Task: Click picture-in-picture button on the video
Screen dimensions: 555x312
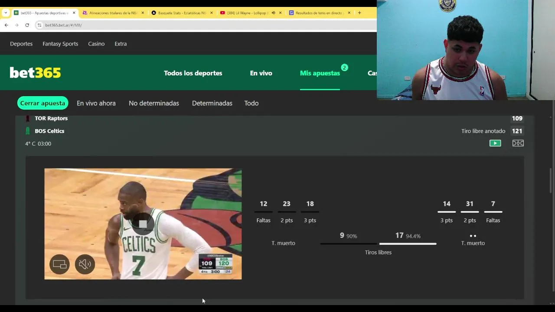Action: pyautogui.click(x=59, y=264)
